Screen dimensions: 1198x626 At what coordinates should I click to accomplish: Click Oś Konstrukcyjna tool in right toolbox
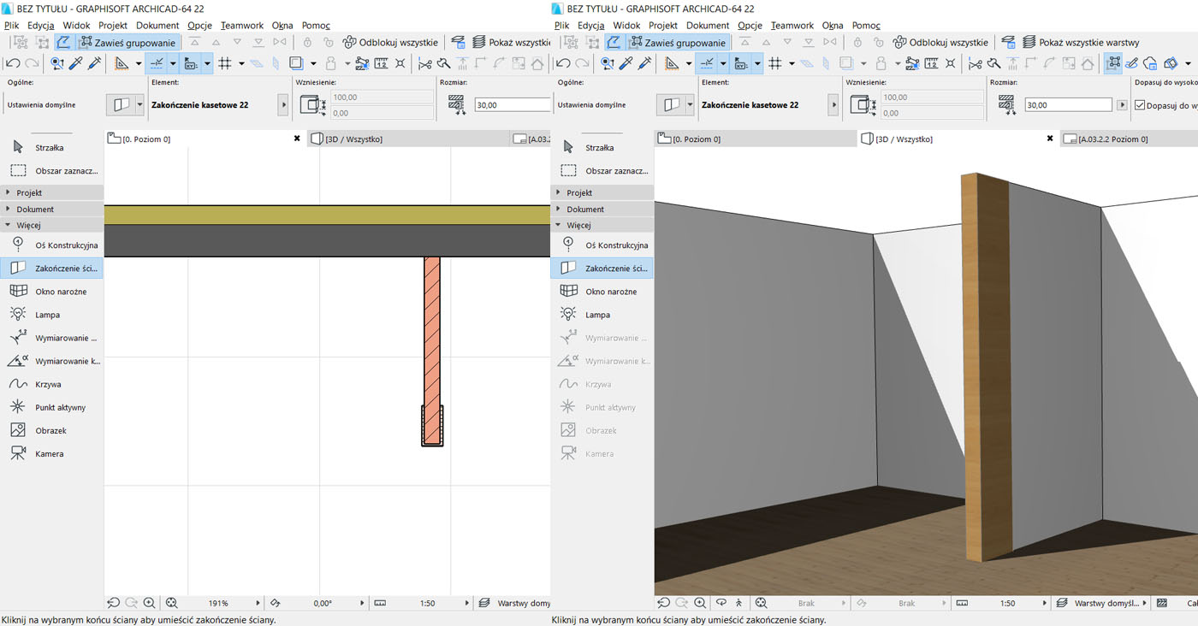[x=616, y=245]
